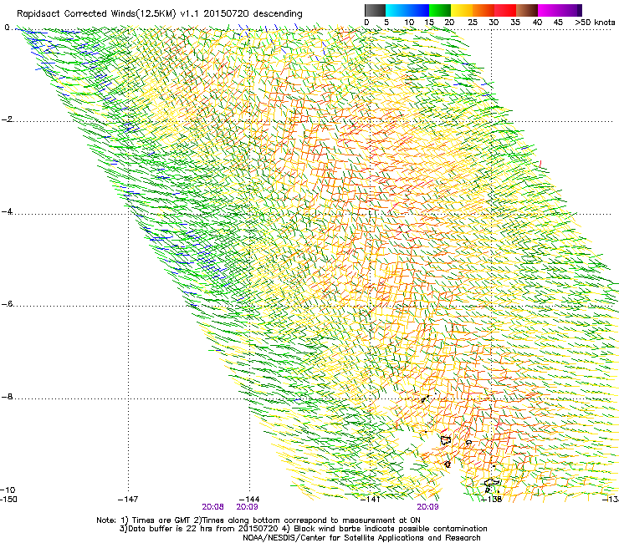
Task: Click the legend label "25"
Action: pos(473,23)
